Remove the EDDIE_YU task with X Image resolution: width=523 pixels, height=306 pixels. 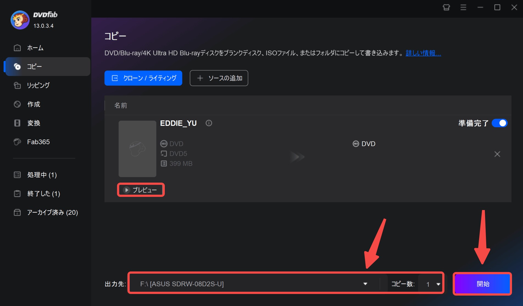(x=497, y=154)
